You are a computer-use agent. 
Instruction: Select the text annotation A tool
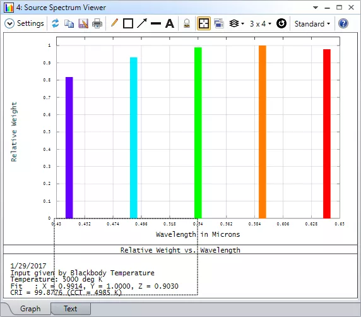coord(170,23)
